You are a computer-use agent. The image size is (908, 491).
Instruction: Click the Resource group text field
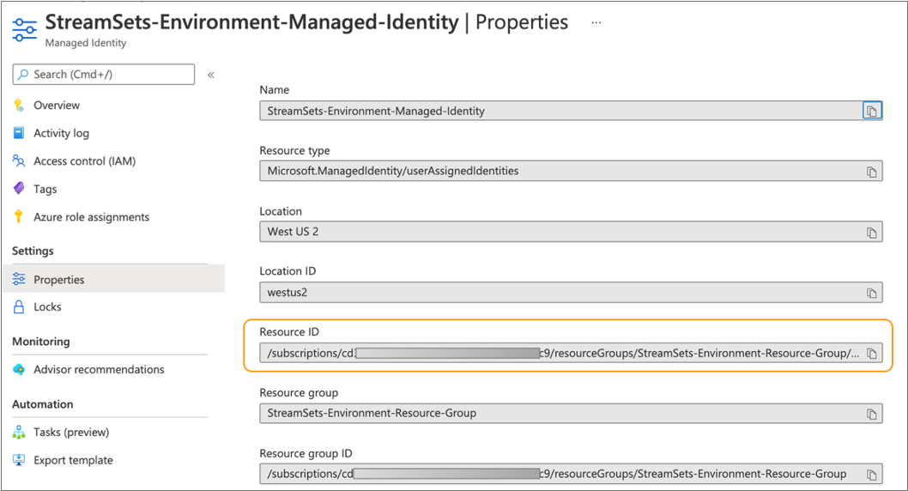pyautogui.click(x=571, y=413)
